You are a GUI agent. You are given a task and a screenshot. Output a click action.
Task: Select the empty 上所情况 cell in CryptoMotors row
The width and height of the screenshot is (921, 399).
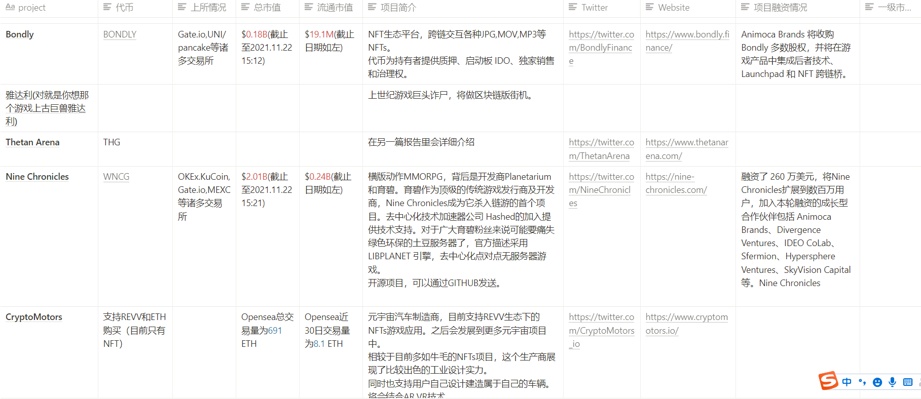(x=204, y=352)
